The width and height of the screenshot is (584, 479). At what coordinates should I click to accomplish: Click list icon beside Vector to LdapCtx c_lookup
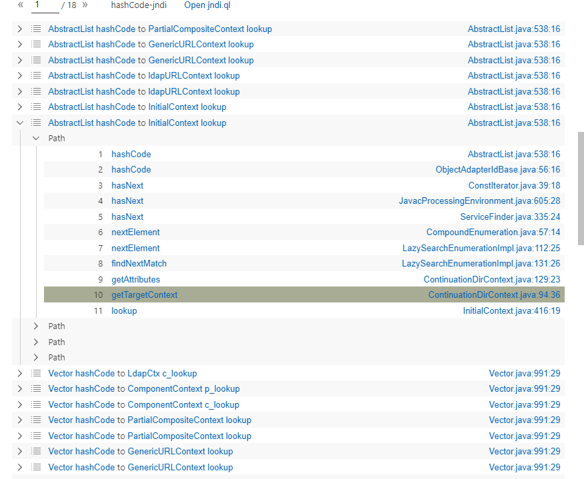pyautogui.click(x=36, y=374)
